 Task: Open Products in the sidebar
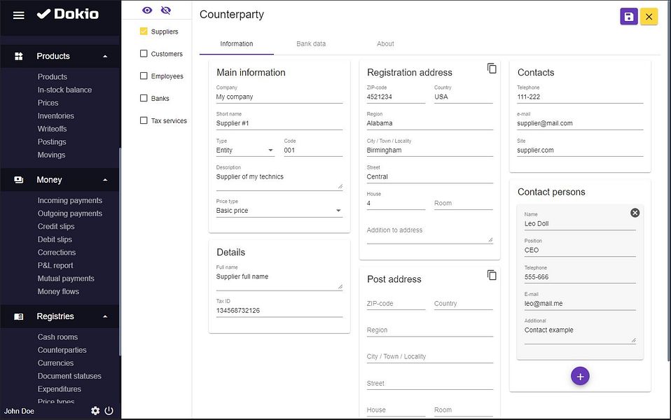click(53, 76)
